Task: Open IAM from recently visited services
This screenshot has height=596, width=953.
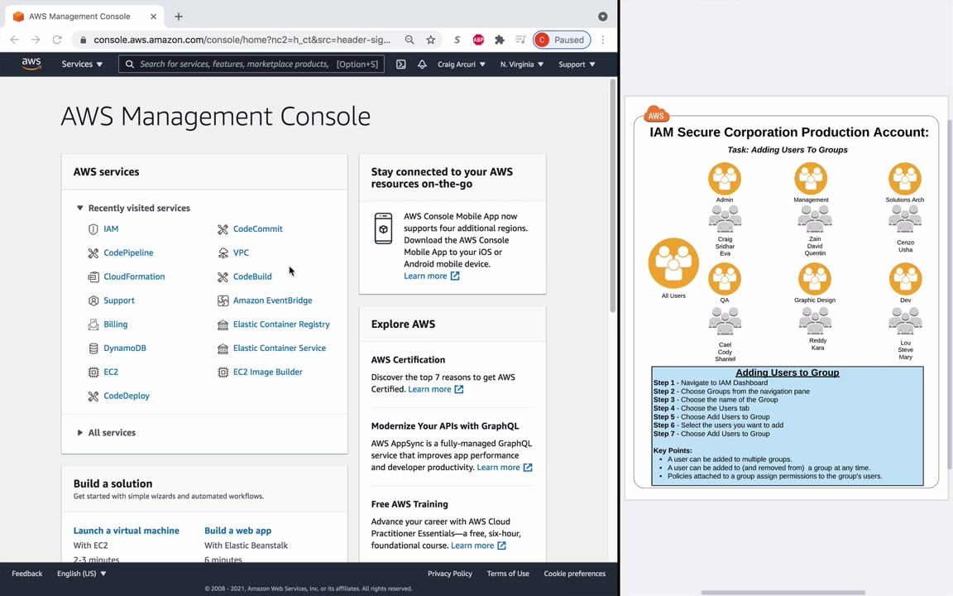Action: pyautogui.click(x=111, y=228)
